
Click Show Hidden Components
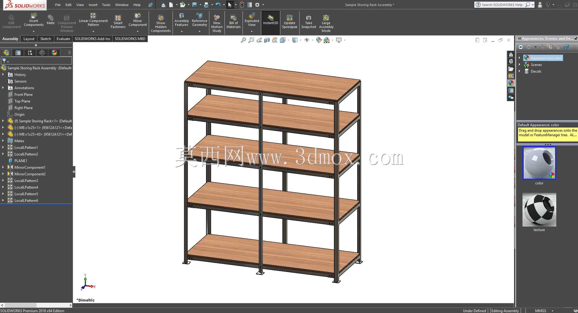pos(161,23)
